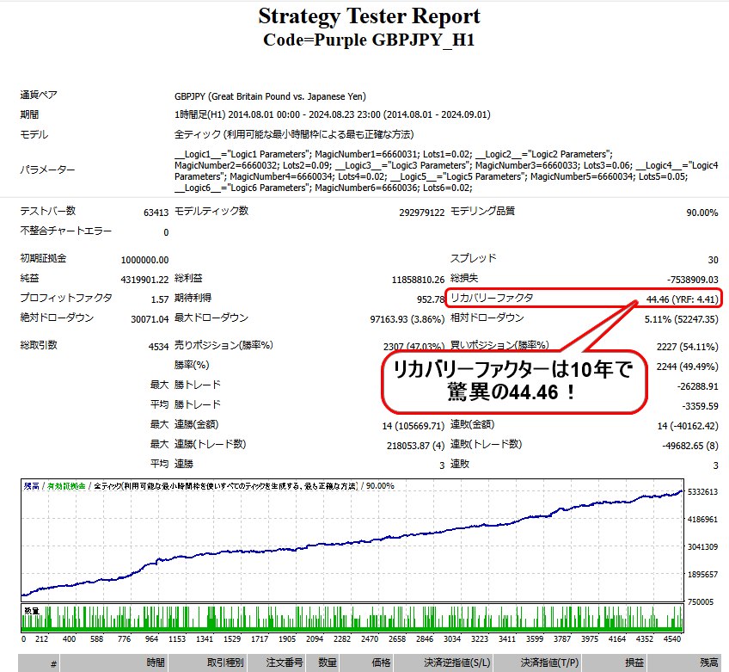Screen dimensions: 729x672
Task: Select the 1時間足(H1) test period value
Action: tap(333, 114)
